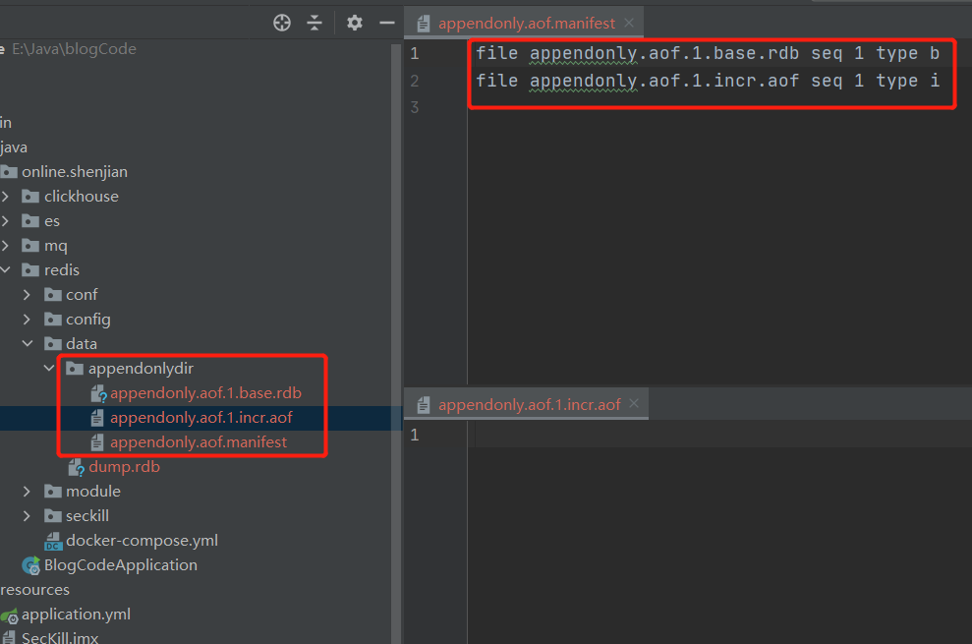Click the es folder icon
Image resolution: width=972 pixels, height=644 pixels.
pyautogui.click(x=30, y=221)
